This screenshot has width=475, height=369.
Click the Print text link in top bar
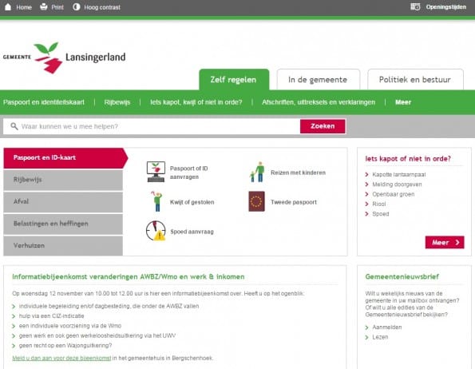pyautogui.click(x=57, y=7)
